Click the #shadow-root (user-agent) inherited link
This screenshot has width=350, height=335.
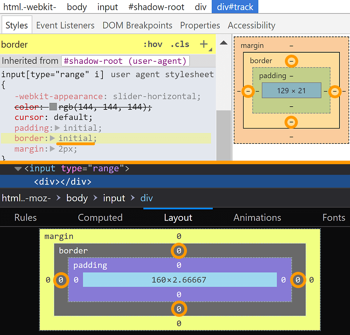125,61
